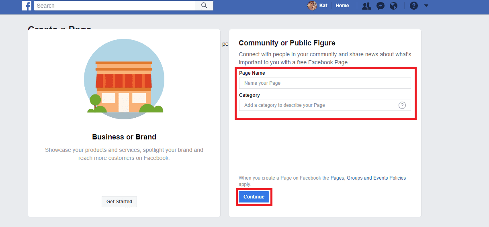489x227 pixels.
Task: Click the search magnifier button
Action: click(204, 6)
